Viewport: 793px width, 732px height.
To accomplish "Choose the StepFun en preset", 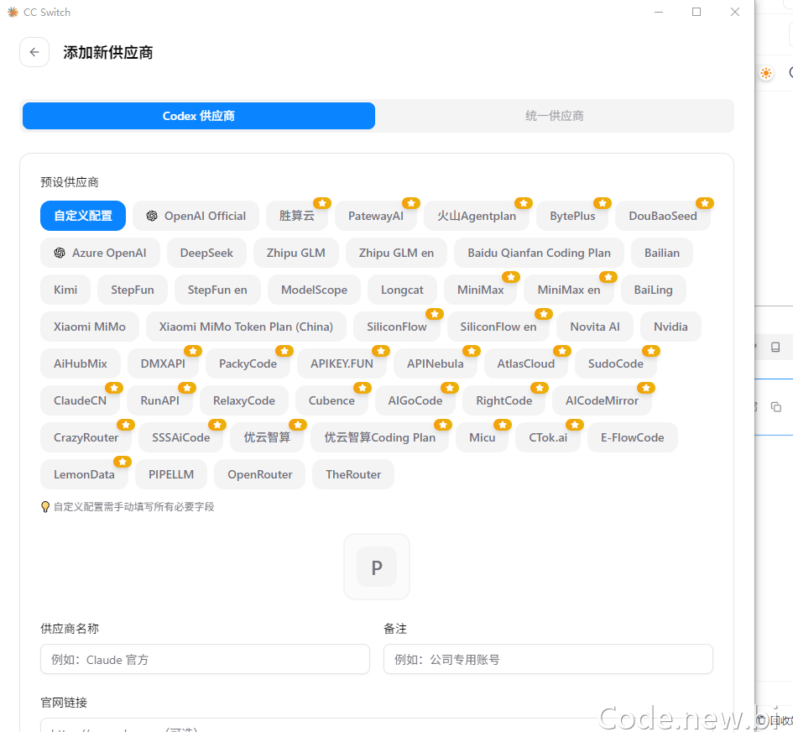I will [x=217, y=290].
